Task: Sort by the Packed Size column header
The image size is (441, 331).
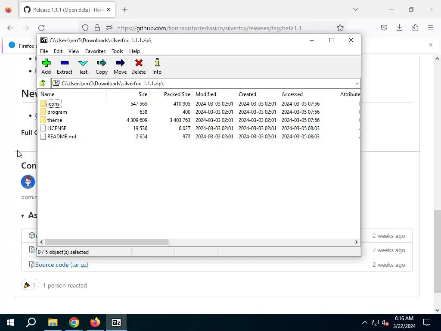Action: coord(171,94)
